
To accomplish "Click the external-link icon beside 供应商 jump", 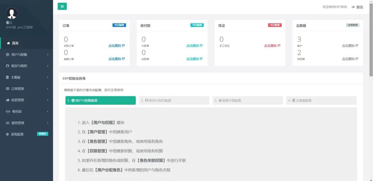I will click(357, 59).
